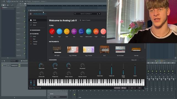Open the Analog Lab V hamburger menu
The image size is (177, 99).
(x=31, y=14)
